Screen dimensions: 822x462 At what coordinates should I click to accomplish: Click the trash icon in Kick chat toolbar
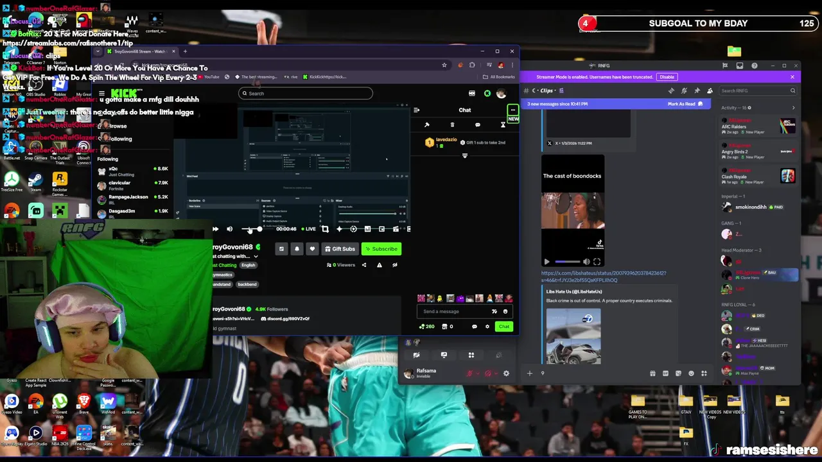pyautogui.click(x=452, y=124)
